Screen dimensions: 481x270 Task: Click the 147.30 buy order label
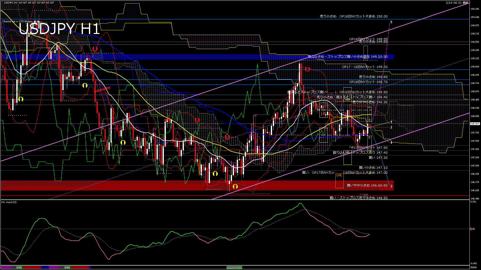coord(378,158)
